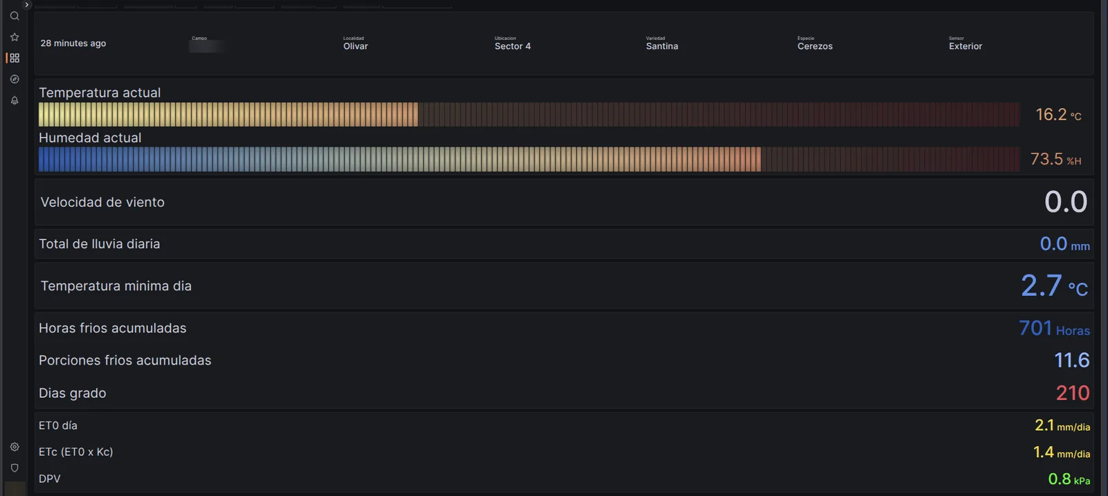
Task: Click the "ET0 día" label
Action: click(x=58, y=425)
